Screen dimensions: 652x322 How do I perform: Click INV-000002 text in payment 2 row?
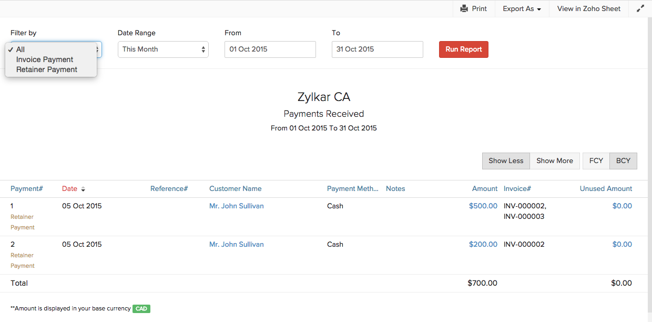pyautogui.click(x=524, y=245)
